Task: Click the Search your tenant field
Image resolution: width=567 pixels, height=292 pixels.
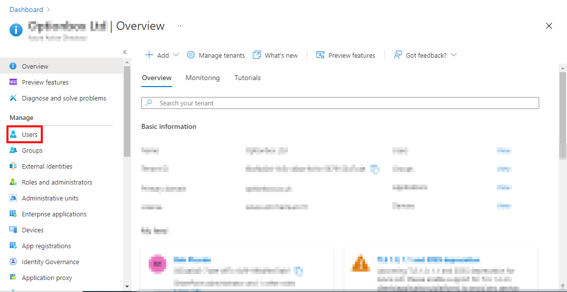Action: 340,103
